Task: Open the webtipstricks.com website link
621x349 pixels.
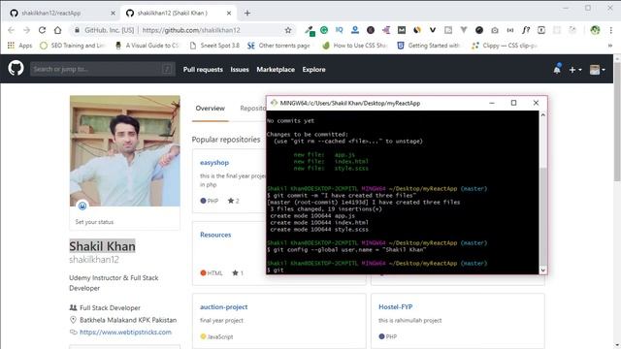Action: point(125,332)
